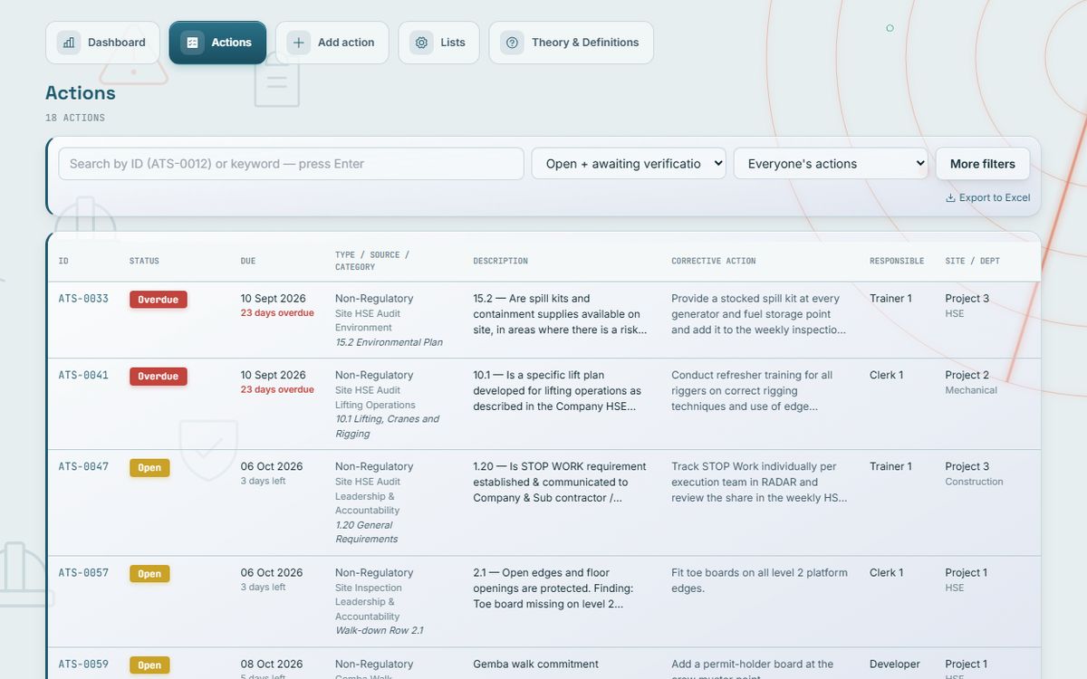Click 'Clerk 1' responsible for ATS-0057
The width and height of the screenshot is (1087, 679).
point(887,573)
